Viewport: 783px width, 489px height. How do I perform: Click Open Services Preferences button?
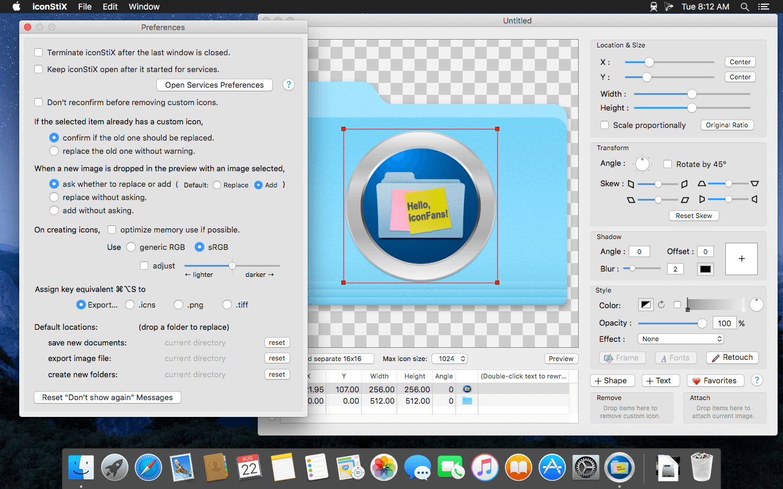(x=215, y=85)
